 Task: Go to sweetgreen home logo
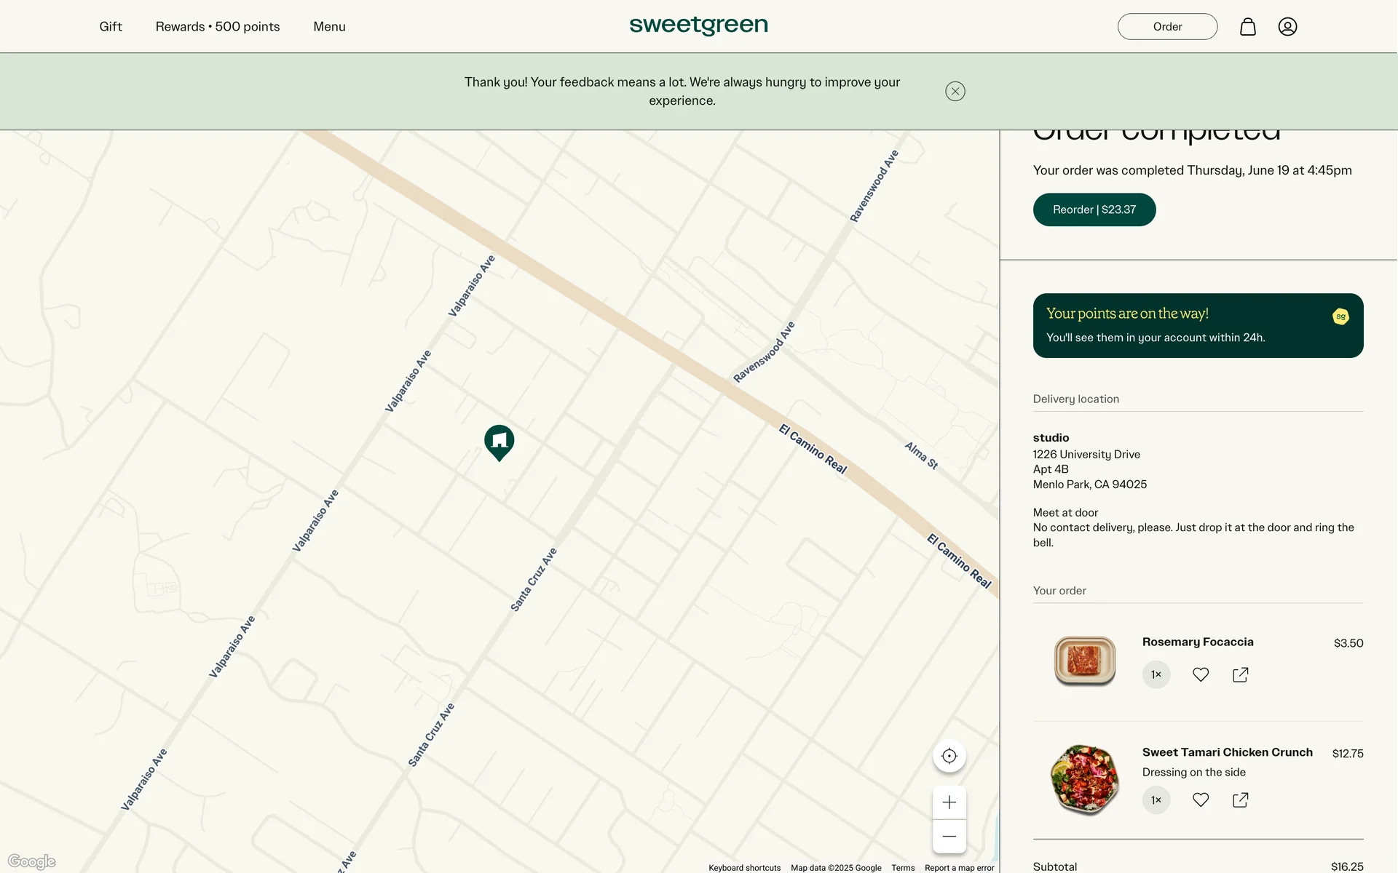click(x=698, y=25)
